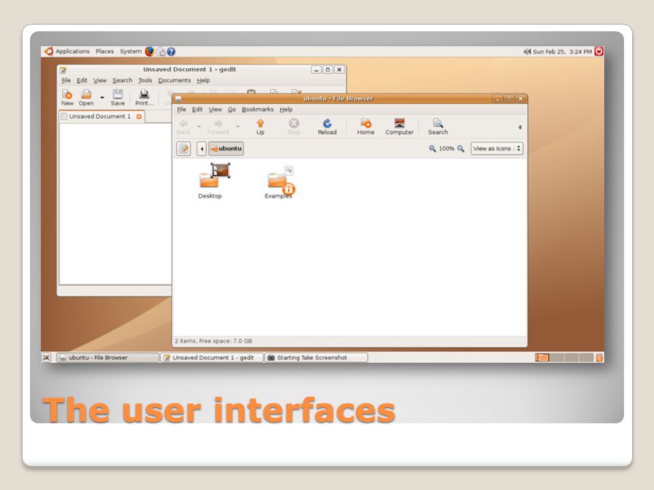The image size is (654, 490).
Task: Open Search in File Browser toolbar
Action: tap(437, 127)
